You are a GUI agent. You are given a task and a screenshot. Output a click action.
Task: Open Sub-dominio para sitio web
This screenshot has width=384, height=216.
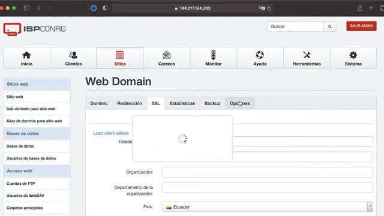[x=37, y=109]
